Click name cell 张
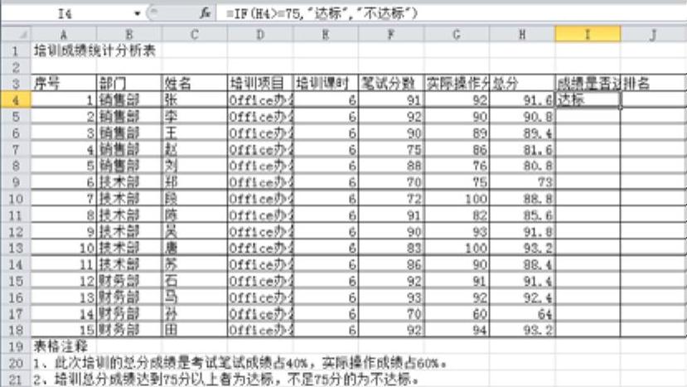Screen dimensions: 687x387 coord(194,100)
